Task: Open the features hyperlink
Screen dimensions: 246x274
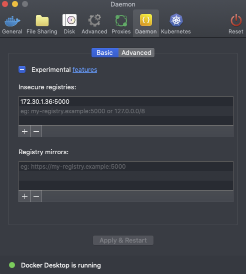Action: pyautogui.click(x=85, y=69)
